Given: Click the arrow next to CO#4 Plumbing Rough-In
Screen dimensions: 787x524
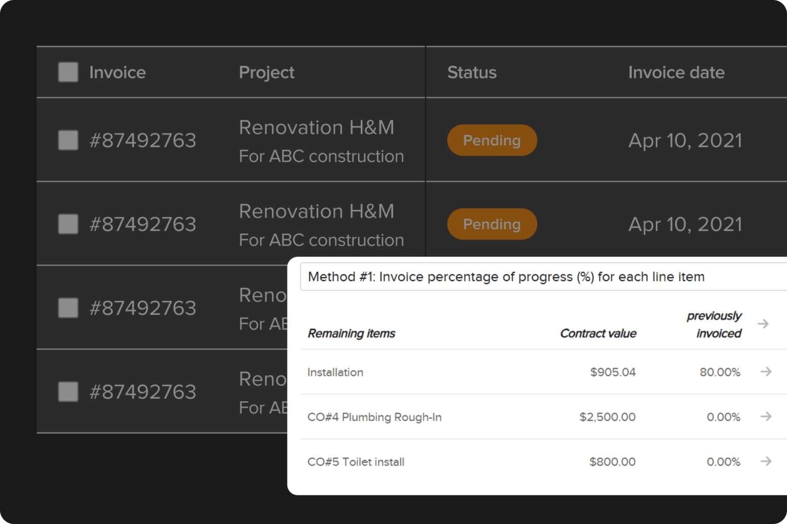Looking at the screenshot, I should coord(766,417).
